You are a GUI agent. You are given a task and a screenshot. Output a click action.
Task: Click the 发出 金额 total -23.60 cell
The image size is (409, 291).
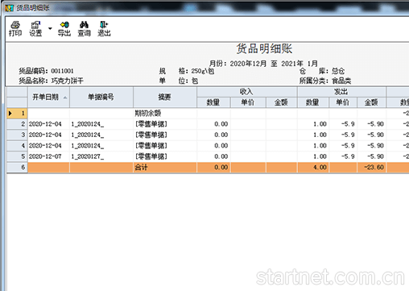click(371, 167)
